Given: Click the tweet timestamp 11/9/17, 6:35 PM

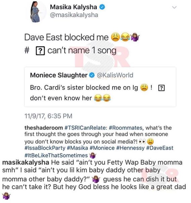Looking at the screenshot, I should [x=48, y=116].
